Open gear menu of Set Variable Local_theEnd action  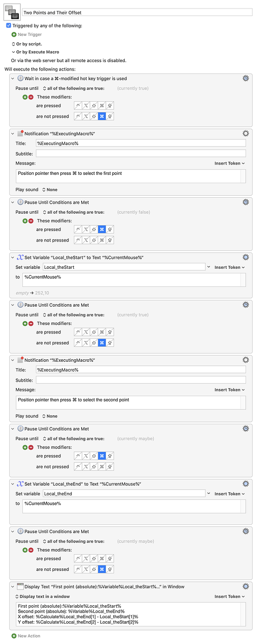[246, 483]
